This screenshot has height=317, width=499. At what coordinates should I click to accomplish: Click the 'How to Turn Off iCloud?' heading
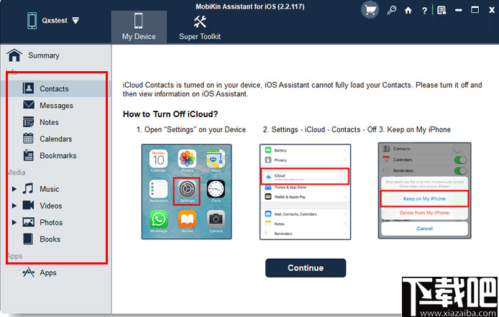[x=170, y=114]
